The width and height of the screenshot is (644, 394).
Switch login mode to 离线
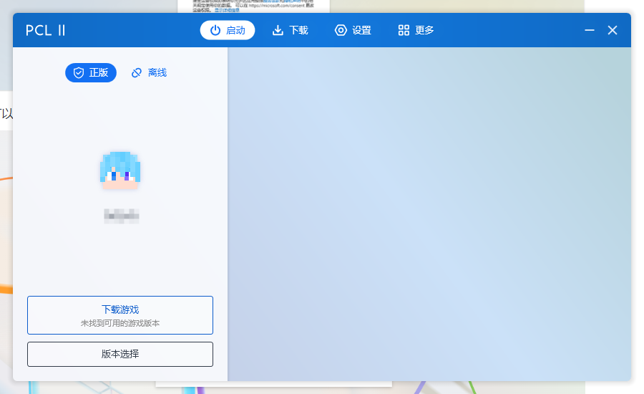click(x=149, y=73)
